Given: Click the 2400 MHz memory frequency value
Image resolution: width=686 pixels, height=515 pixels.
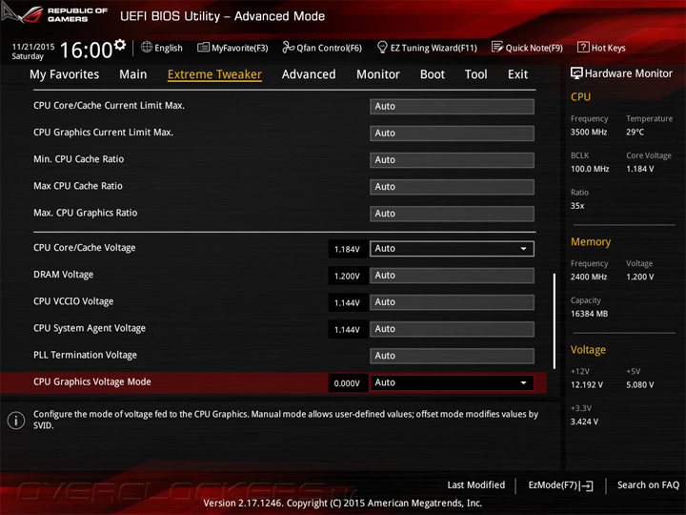Looking at the screenshot, I should (589, 277).
